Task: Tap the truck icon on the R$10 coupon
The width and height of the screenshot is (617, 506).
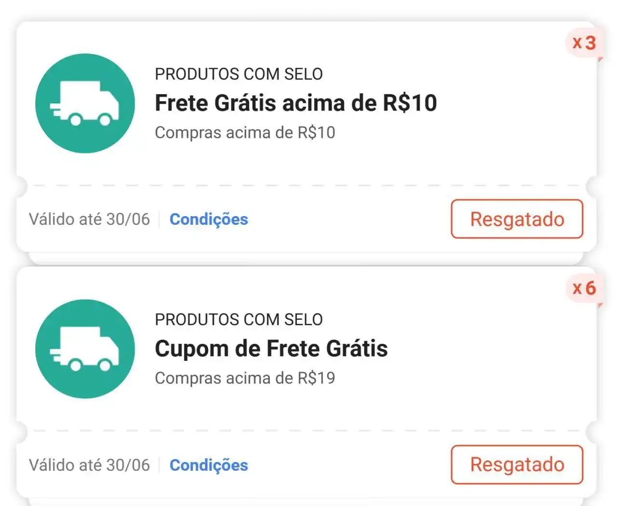Action: 85,103
